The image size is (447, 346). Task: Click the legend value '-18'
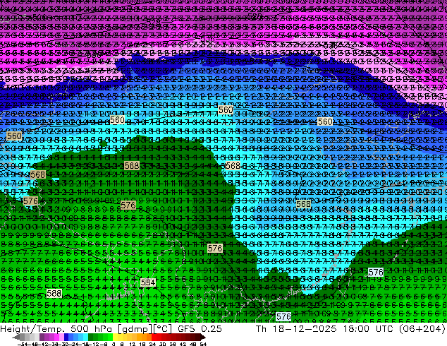[84, 344]
